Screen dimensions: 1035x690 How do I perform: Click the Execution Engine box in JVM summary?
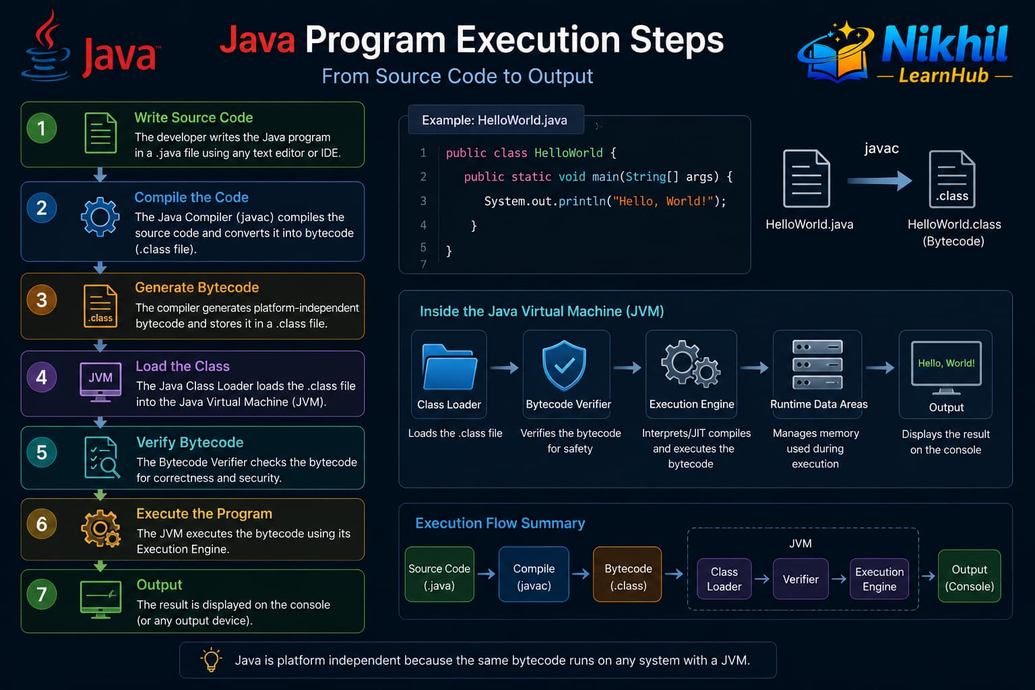tap(879, 579)
